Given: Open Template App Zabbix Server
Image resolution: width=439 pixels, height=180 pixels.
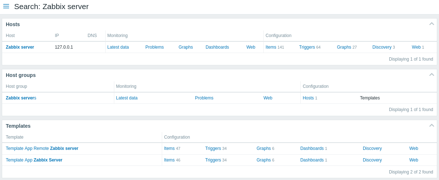Looking at the screenshot, I should pos(34,160).
